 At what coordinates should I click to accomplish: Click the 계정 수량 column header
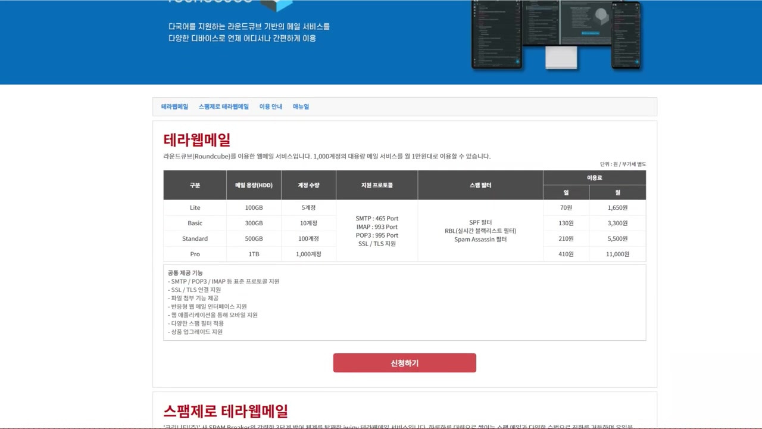(308, 185)
